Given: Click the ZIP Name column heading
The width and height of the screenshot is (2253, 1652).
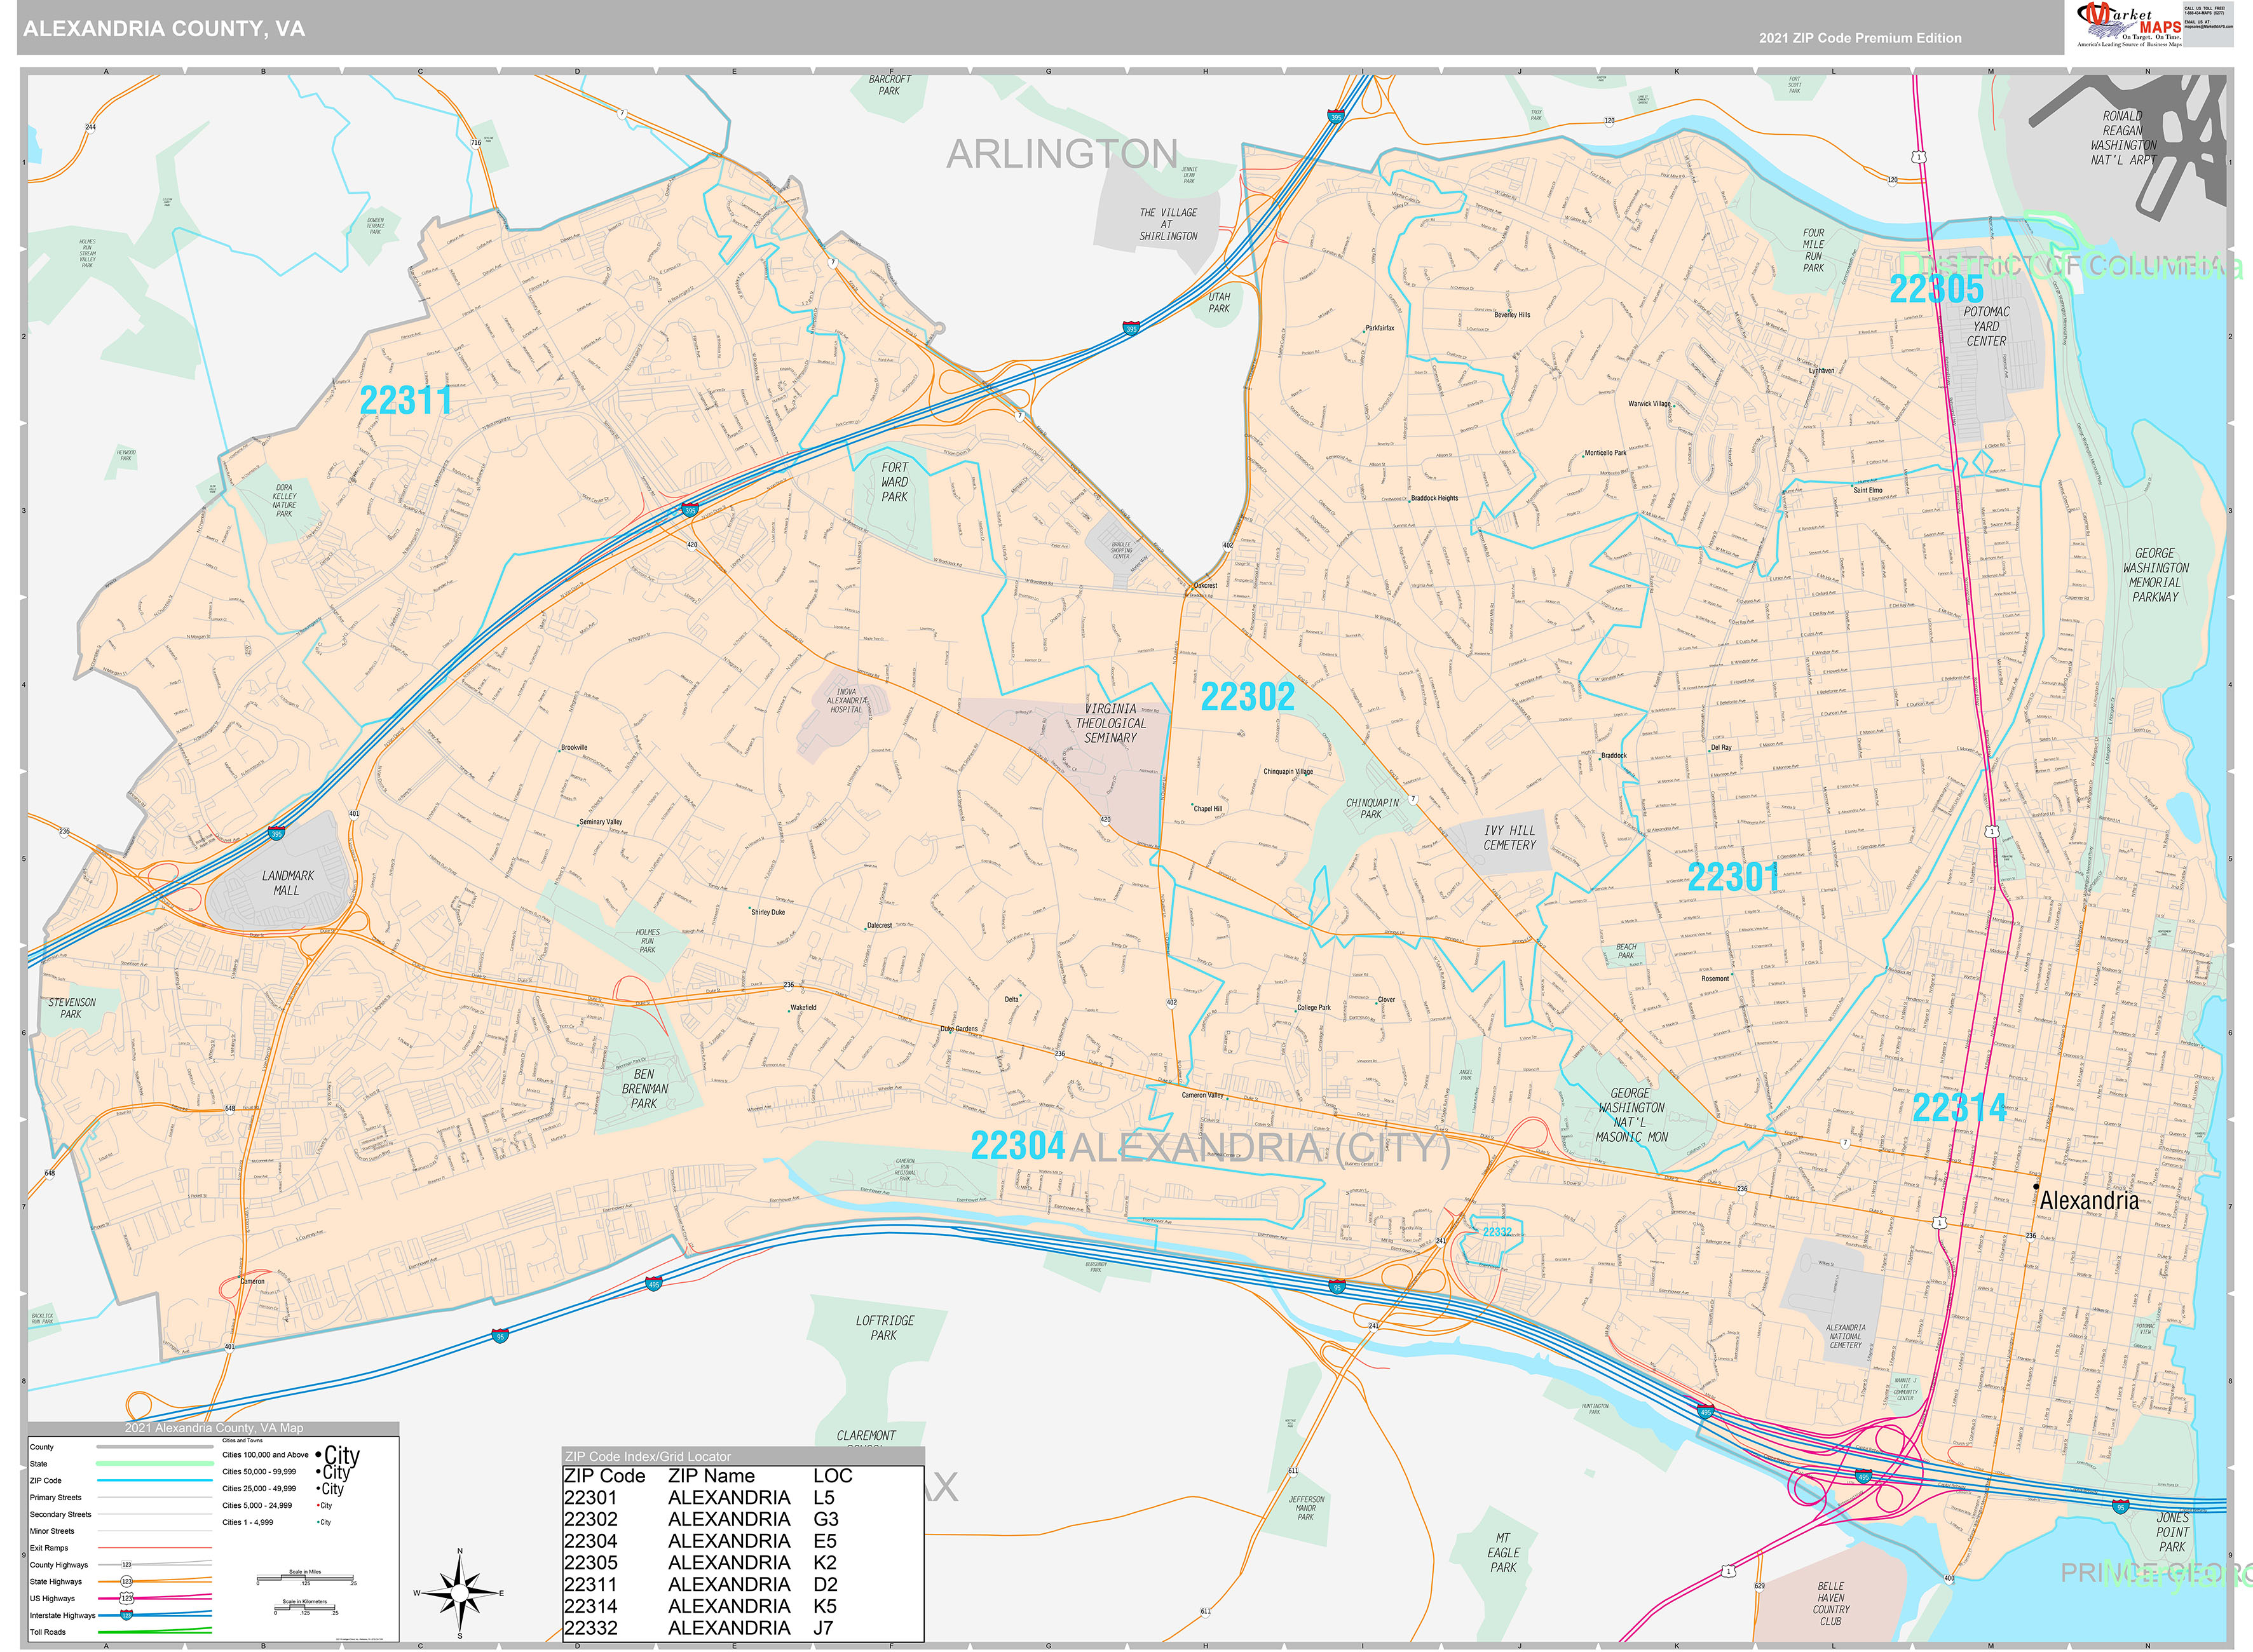Looking at the screenshot, I should 711,1476.
